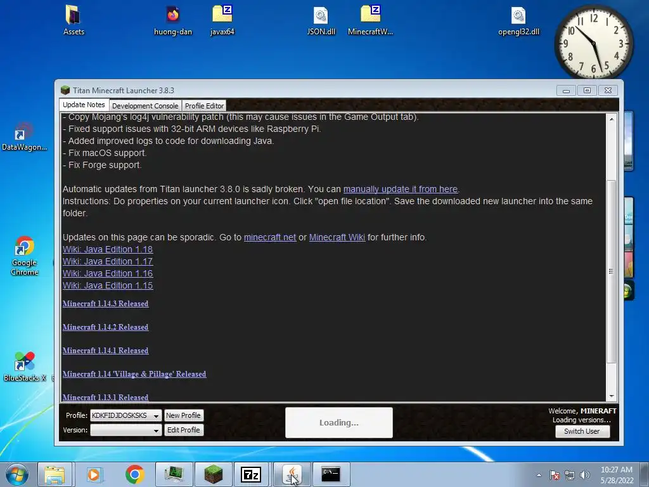
Task: Show hidden system tray icons arrow
Action: click(539, 475)
